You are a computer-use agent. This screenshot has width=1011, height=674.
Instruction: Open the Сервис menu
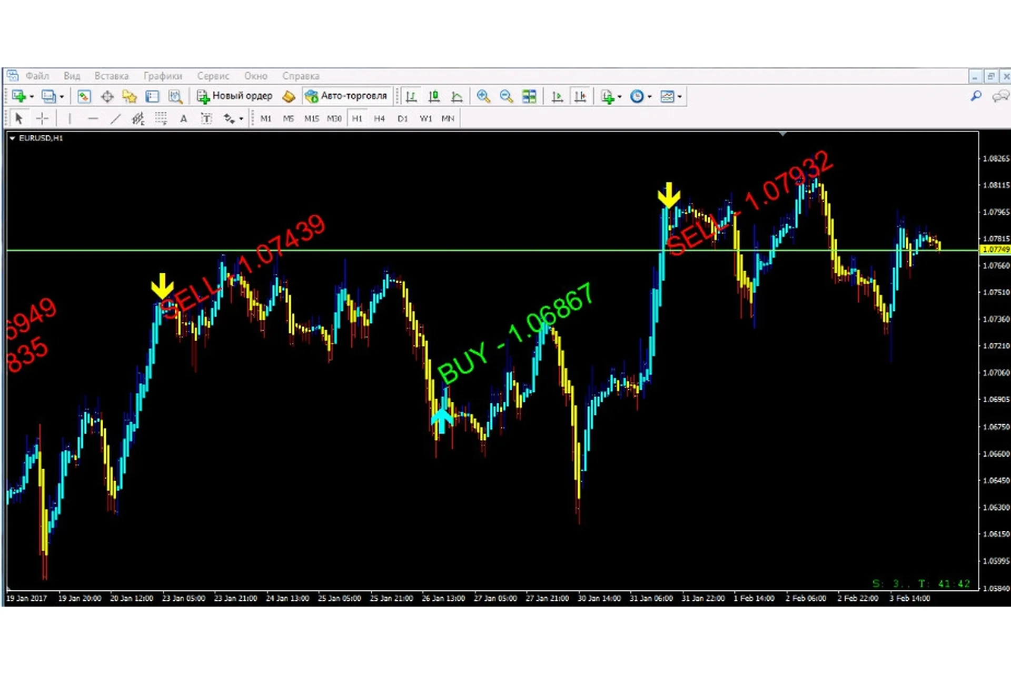click(213, 76)
